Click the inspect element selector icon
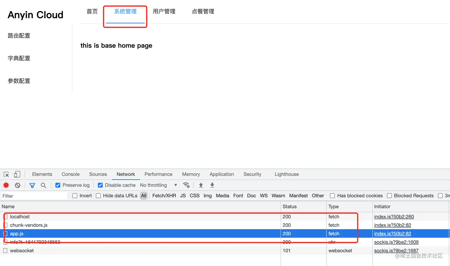This screenshot has height=266, width=450. [x=6, y=174]
